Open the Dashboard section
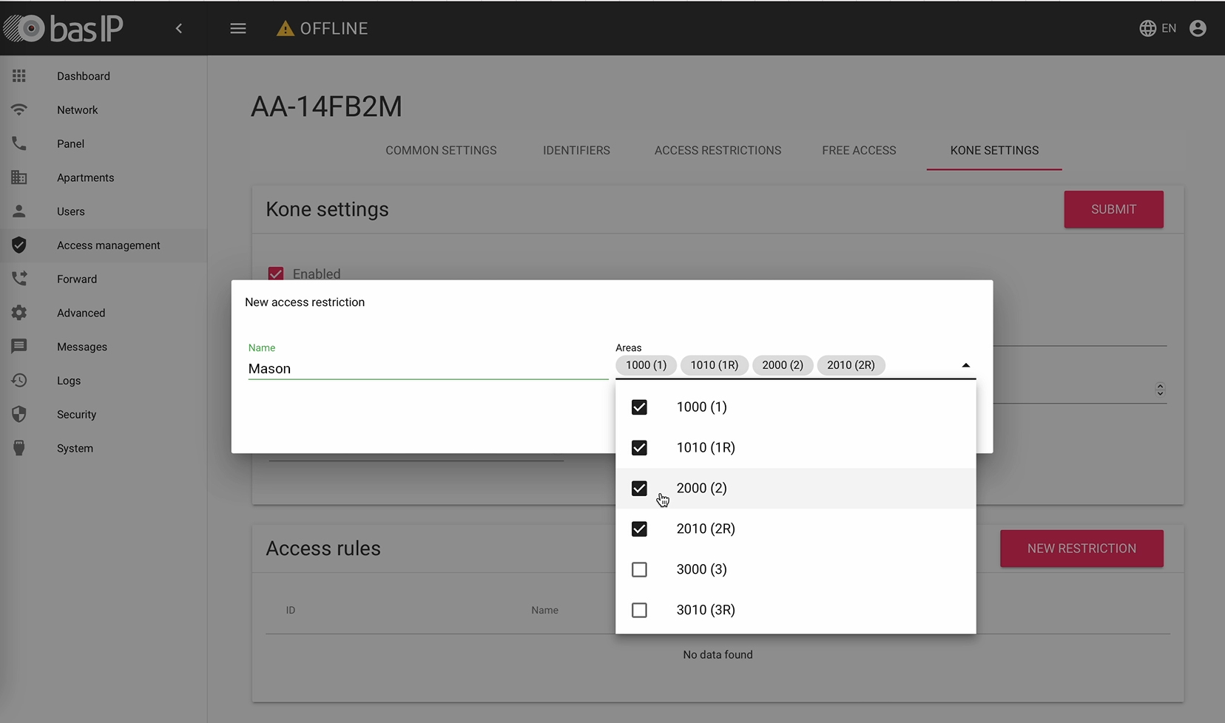Screen dimensions: 1225x723 pyautogui.click(x=83, y=75)
